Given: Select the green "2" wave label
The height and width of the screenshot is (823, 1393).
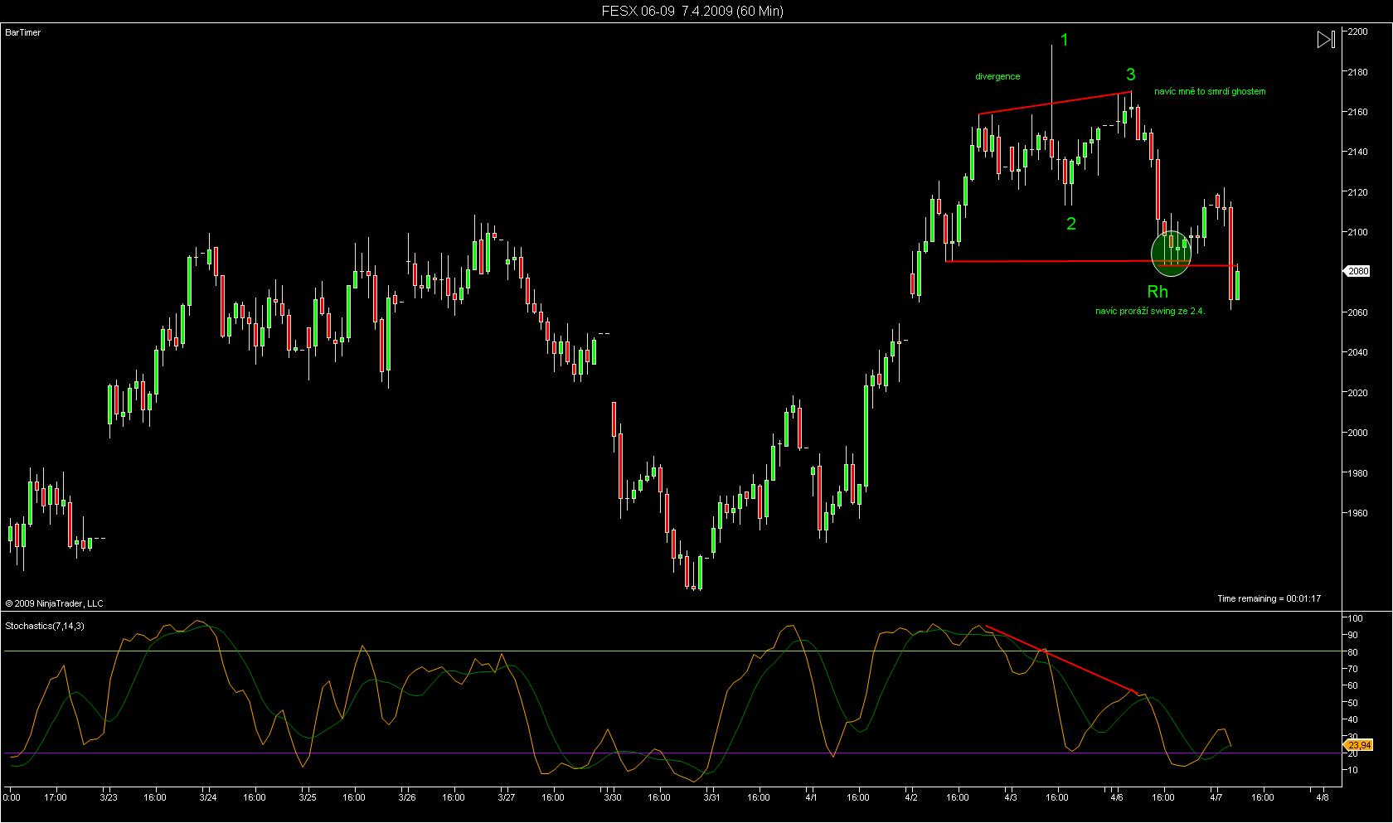Looking at the screenshot, I should click(1071, 224).
